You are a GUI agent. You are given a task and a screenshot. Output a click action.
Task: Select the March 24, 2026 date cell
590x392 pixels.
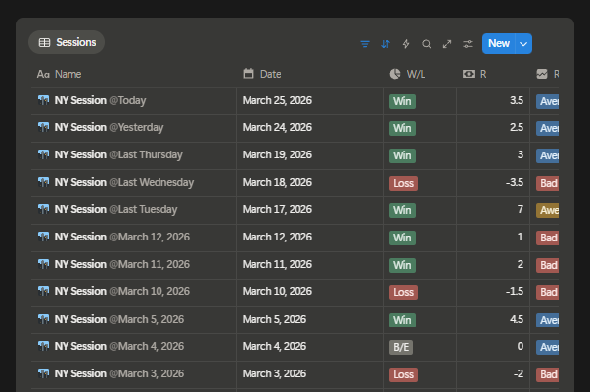click(309, 128)
